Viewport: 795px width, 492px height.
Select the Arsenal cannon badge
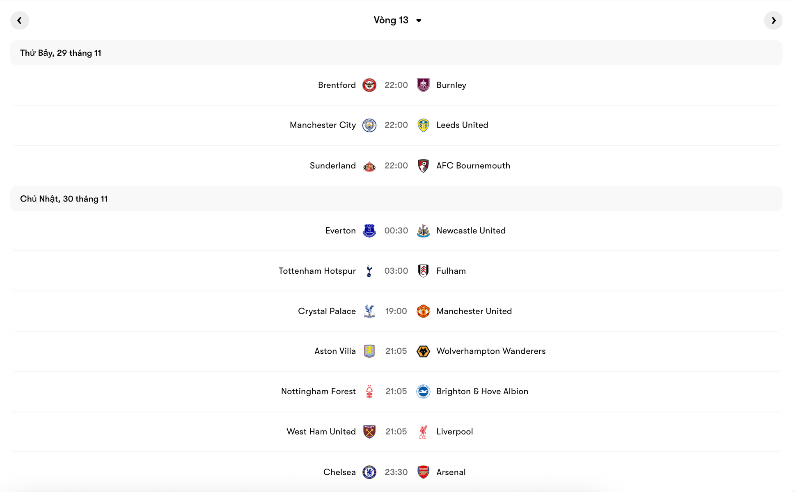coord(423,472)
